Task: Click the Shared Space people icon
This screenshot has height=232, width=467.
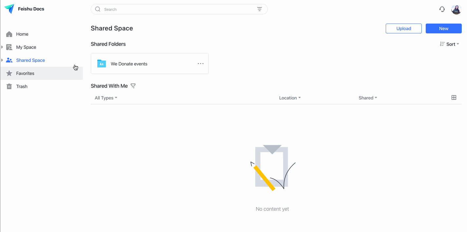Action: 9,60
